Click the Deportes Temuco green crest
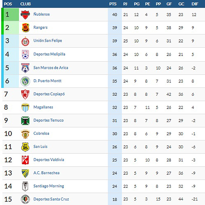Screen dimensions: 205x205 (25, 121)
